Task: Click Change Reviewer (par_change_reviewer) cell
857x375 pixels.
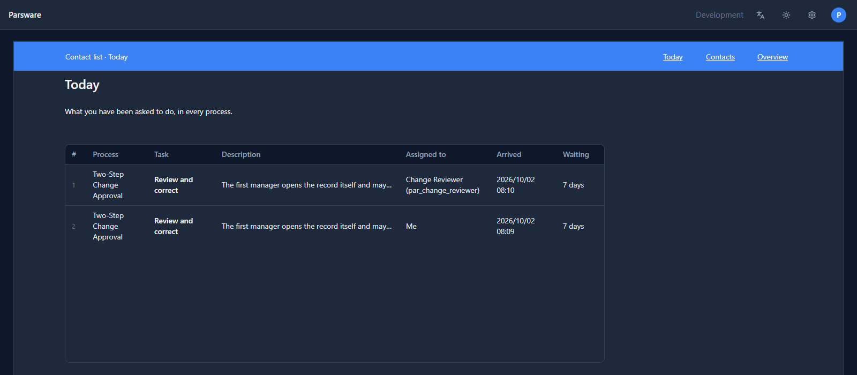Action: coord(442,185)
